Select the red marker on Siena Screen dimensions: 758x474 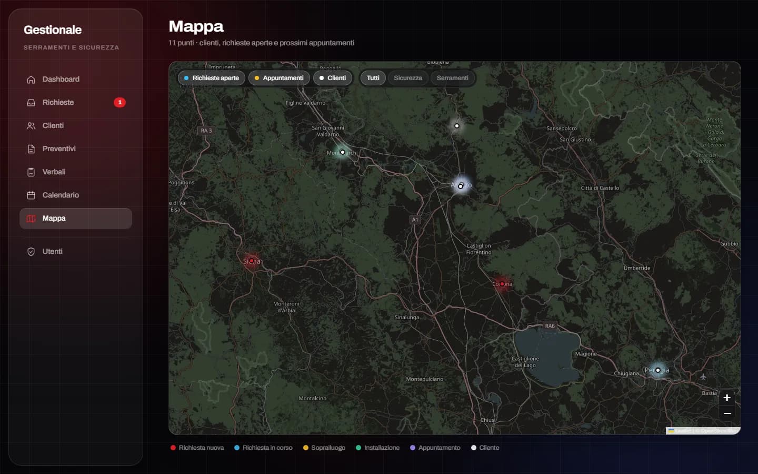point(252,261)
